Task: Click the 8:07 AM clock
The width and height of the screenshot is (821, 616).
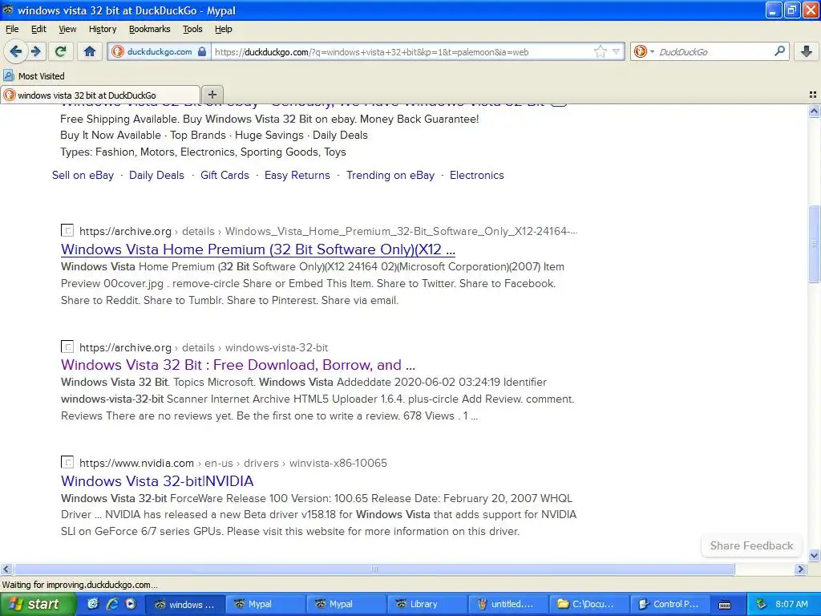Action: (791, 605)
